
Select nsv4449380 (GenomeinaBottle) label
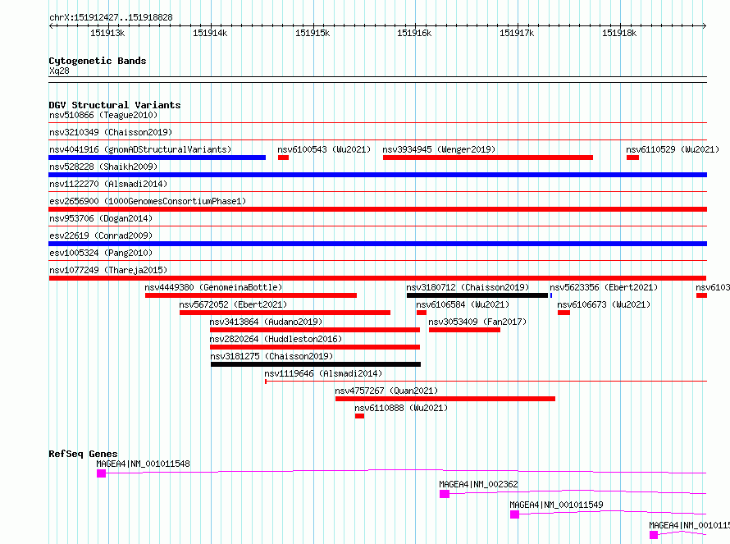click(213, 287)
